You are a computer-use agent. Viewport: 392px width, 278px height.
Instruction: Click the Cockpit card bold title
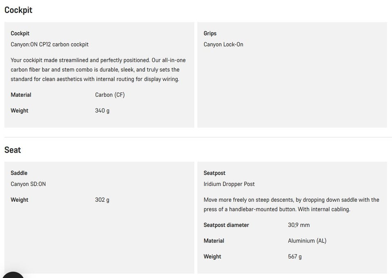tap(20, 33)
